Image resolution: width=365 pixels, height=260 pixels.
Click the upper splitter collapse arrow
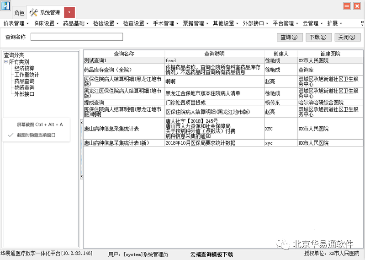(81, 123)
